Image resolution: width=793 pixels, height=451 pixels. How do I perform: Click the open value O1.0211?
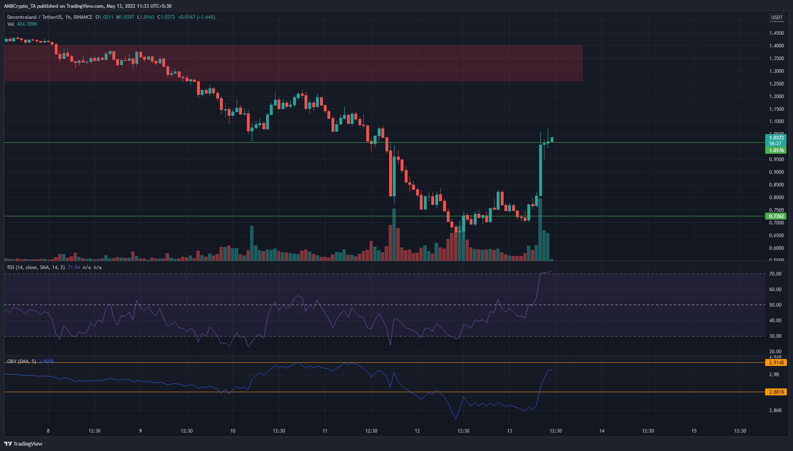pos(105,17)
